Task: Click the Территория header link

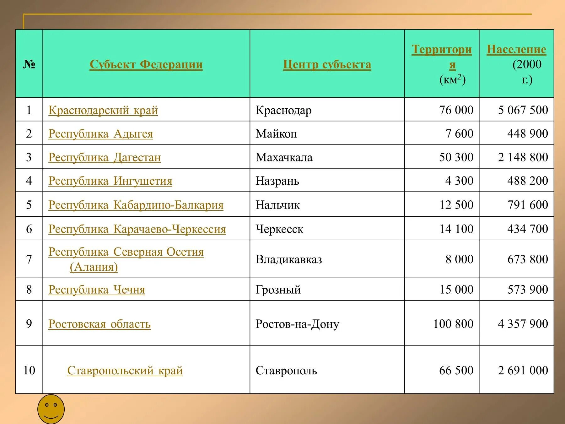Action: [442, 57]
